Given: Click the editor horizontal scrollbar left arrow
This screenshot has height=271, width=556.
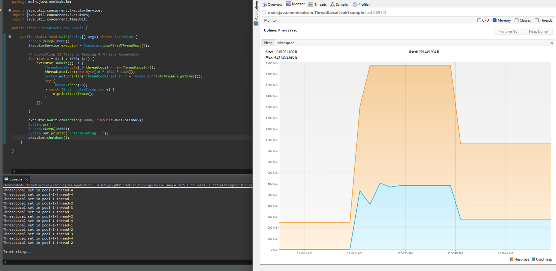Looking at the screenshot, I should 14,171.
